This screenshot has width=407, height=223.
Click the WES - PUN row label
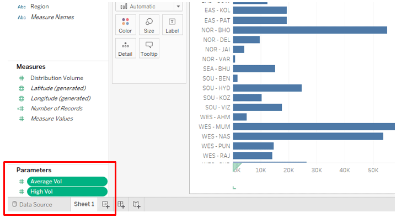pyautogui.click(x=216, y=146)
